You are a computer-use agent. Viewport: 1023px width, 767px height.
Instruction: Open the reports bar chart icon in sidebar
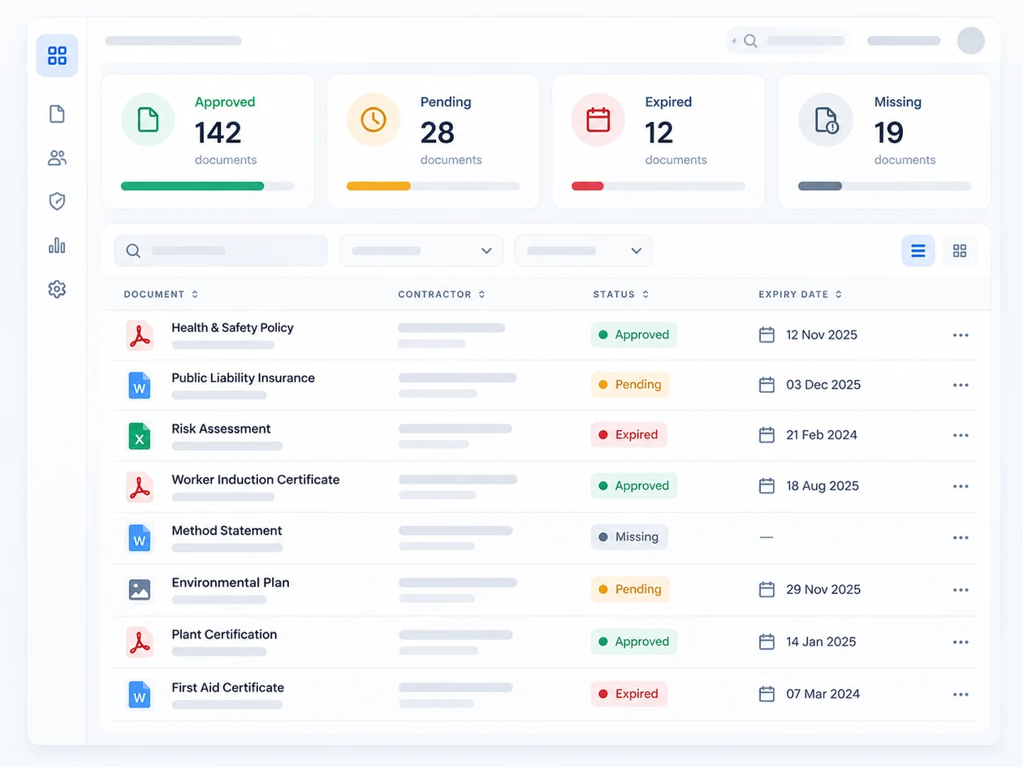click(x=57, y=245)
